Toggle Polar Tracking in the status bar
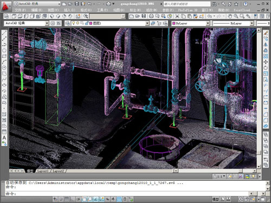The width and height of the screenshot is (271, 203). coord(78,199)
